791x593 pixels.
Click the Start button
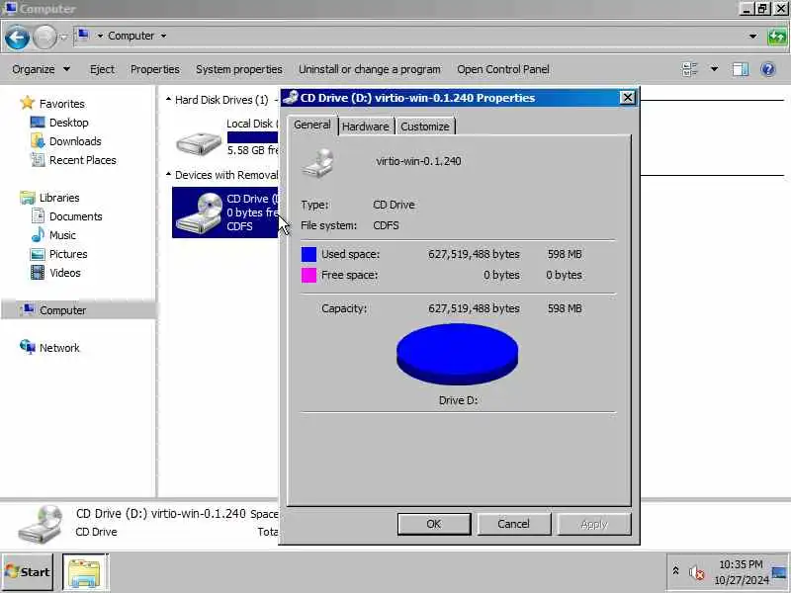point(28,572)
